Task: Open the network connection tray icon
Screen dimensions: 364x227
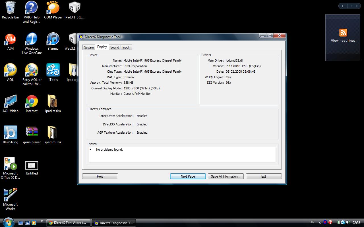Action: (x=343, y=222)
